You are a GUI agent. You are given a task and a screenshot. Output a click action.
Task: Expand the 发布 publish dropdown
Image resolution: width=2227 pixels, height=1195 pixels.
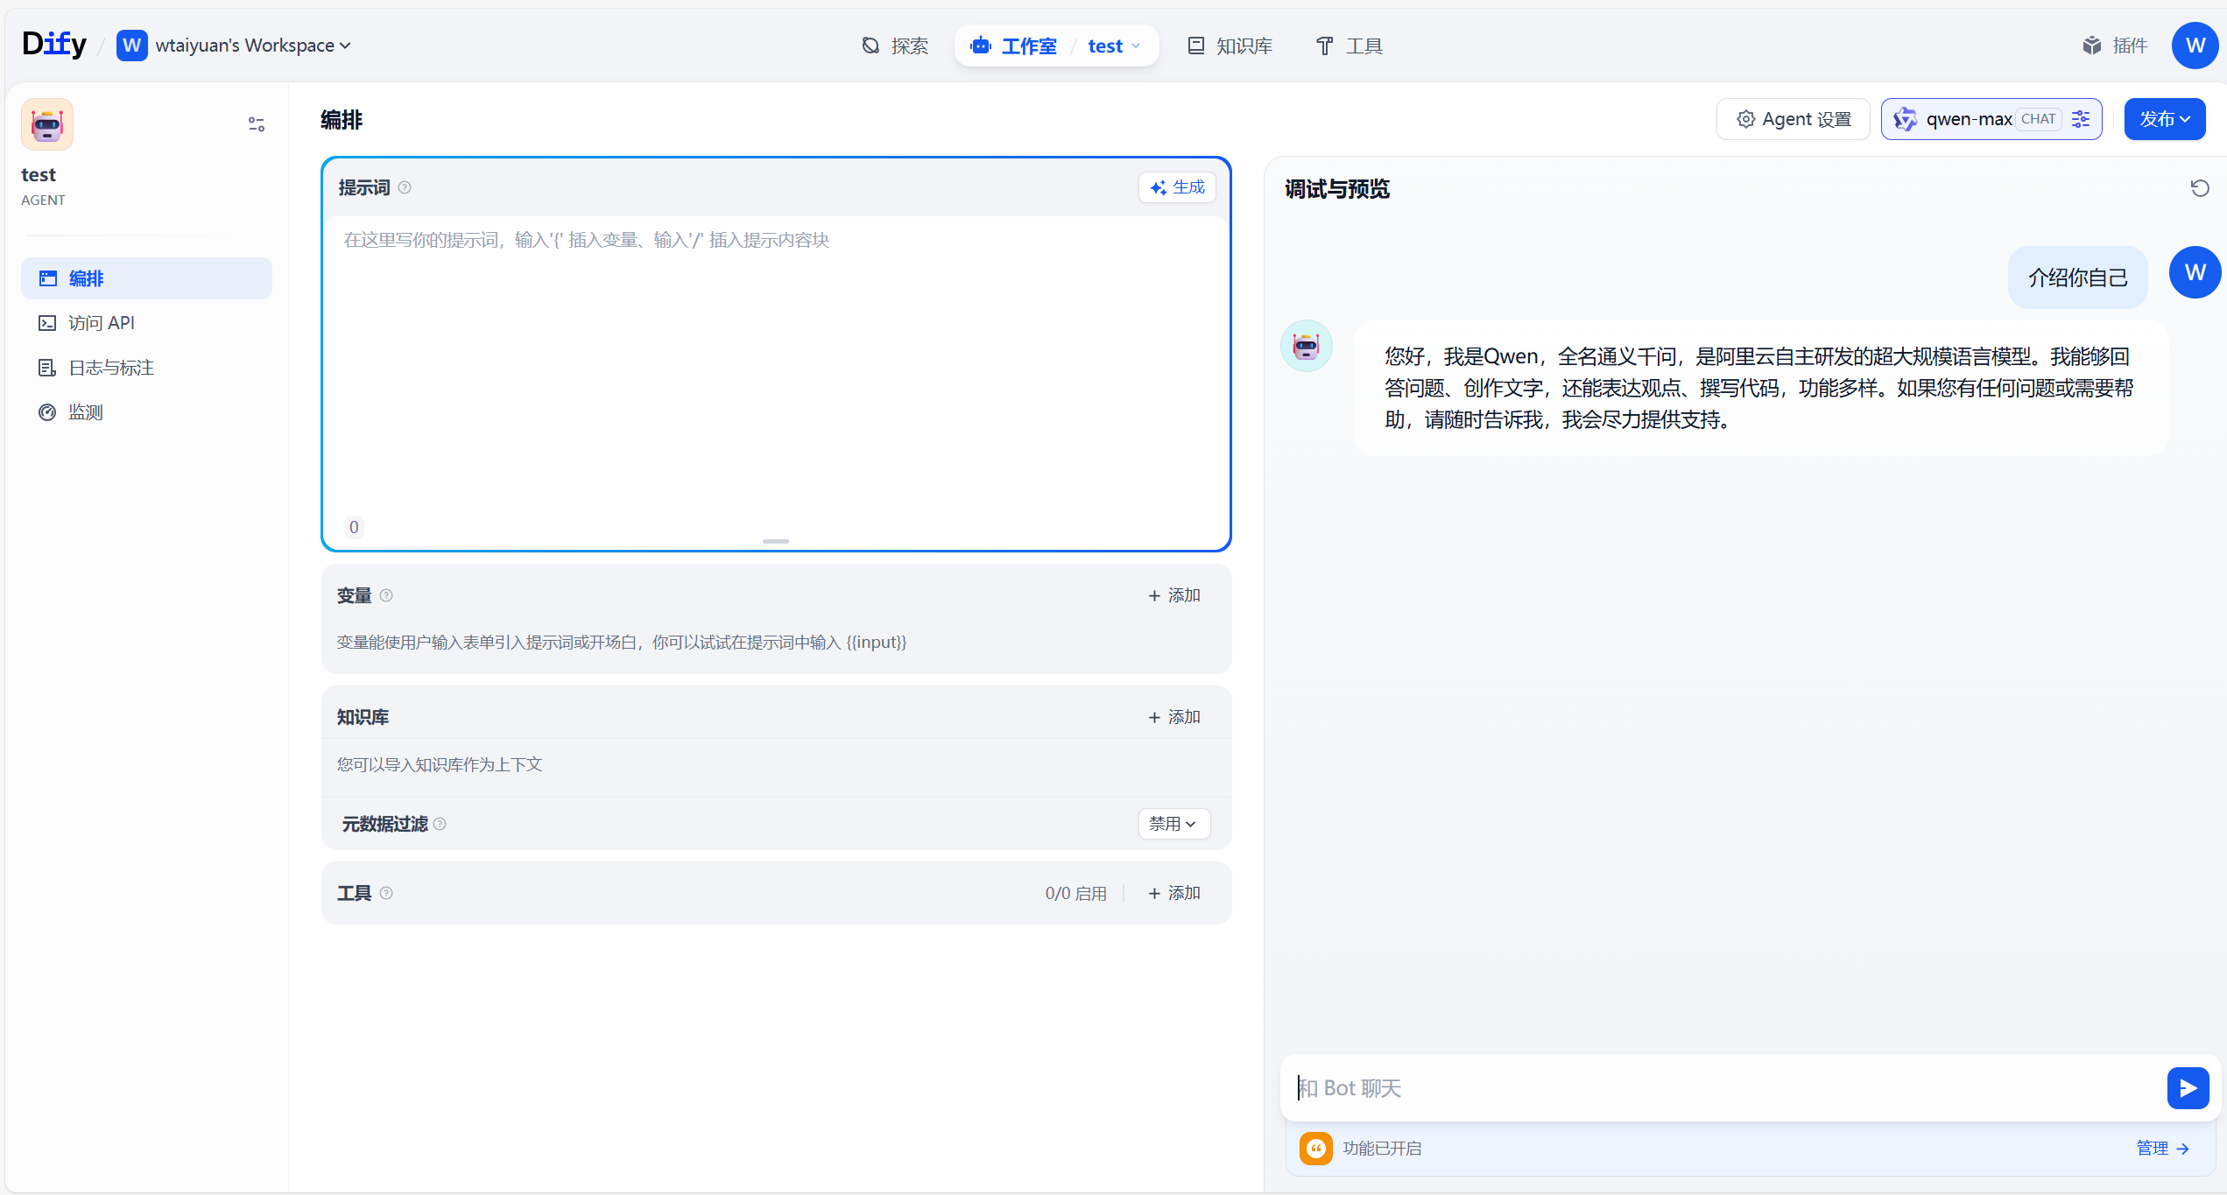pyautogui.click(x=2164, y=119)
